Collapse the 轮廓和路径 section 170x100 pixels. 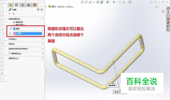pyautogui.click(x=43, y=19)
